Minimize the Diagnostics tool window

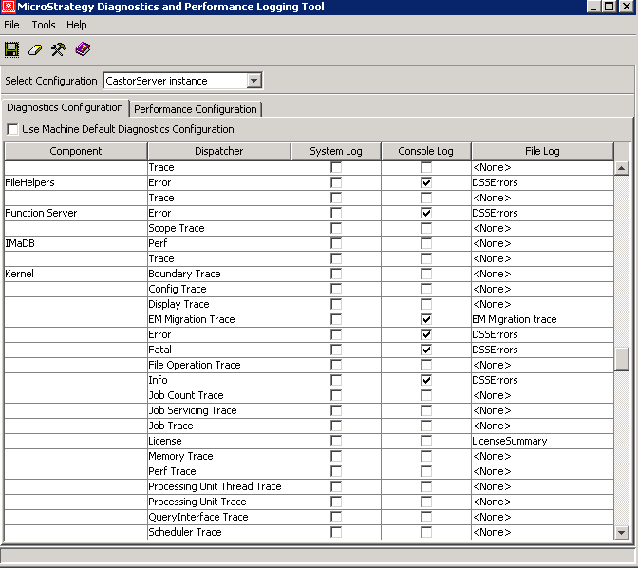(593, 7)
